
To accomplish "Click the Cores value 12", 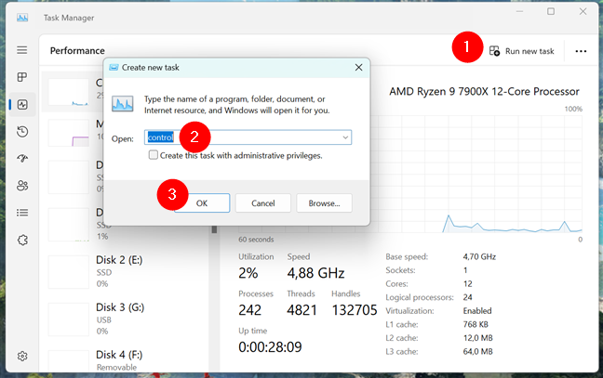I will click(x=468, y=284).
